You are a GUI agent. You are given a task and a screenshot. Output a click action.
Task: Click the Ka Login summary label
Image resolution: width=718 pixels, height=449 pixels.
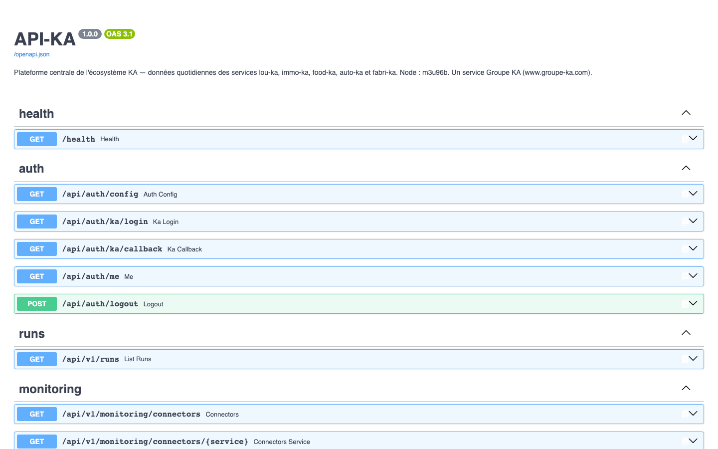click(x=166, y=222)
